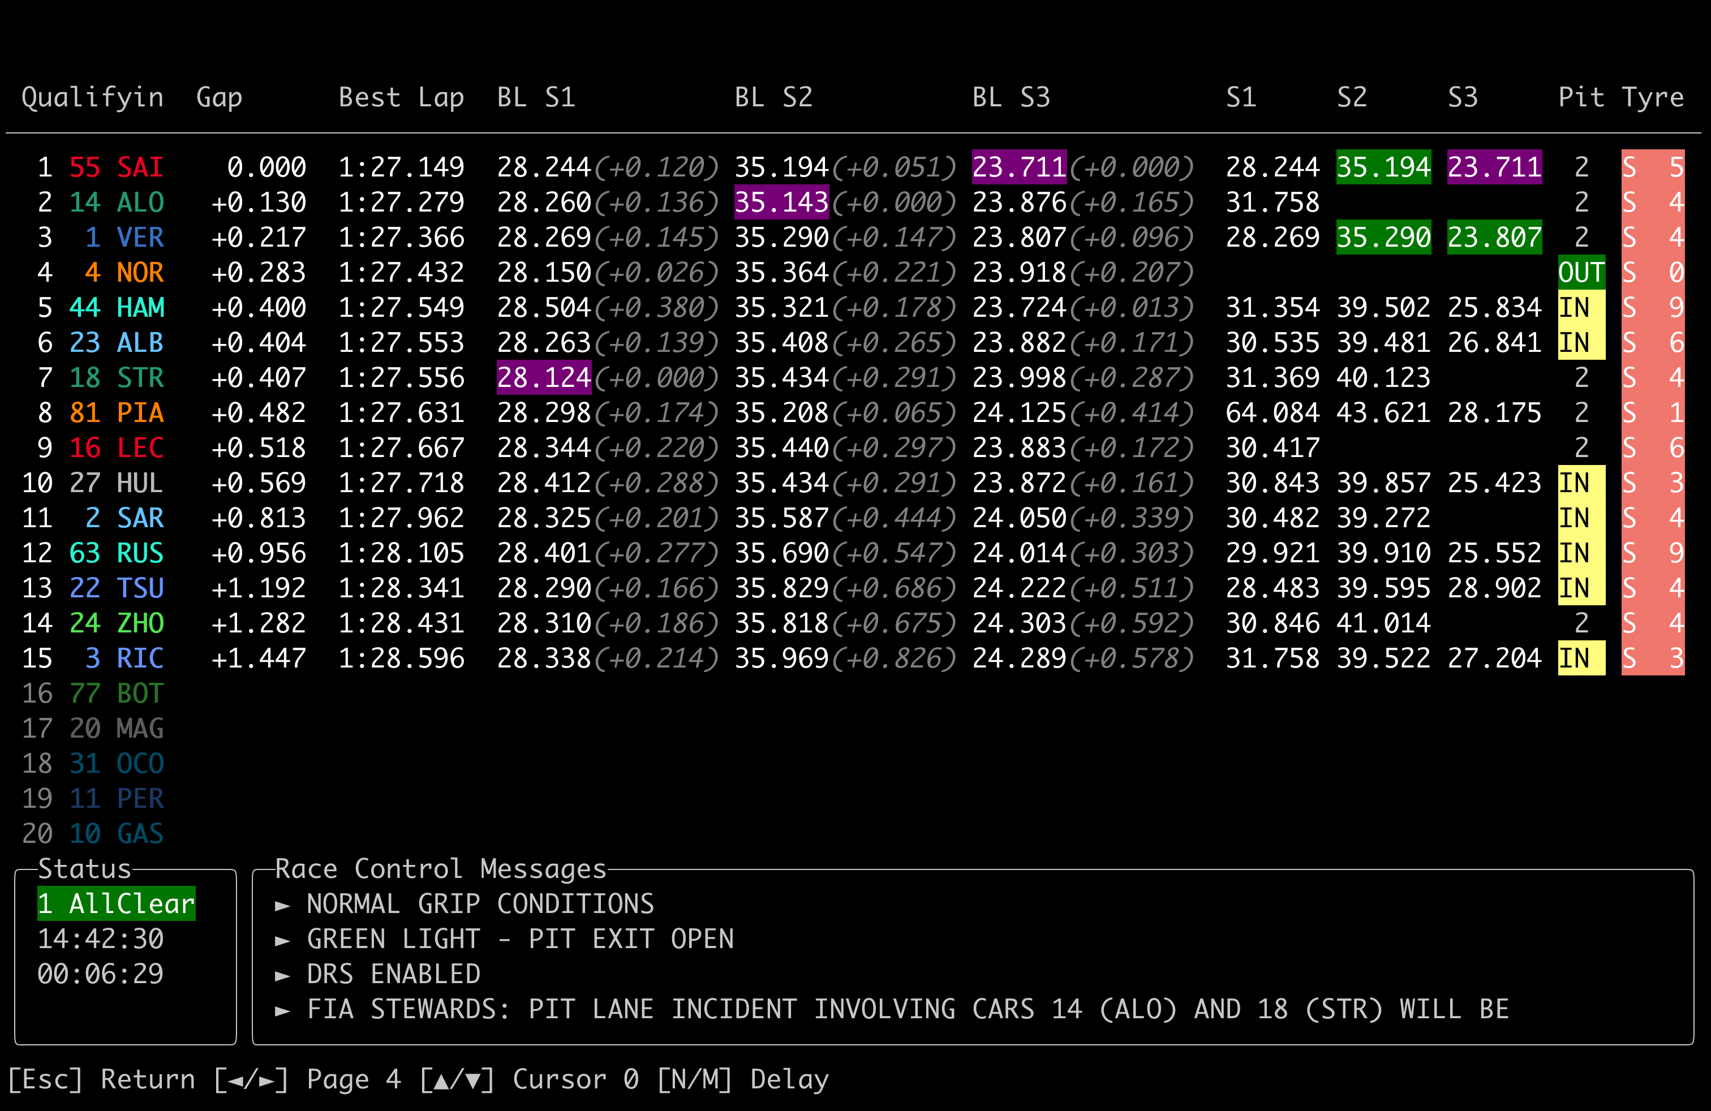Screen dimensions: 1711x1111
Task: Click the green AllClear status badge
Action: coord(117,903)
